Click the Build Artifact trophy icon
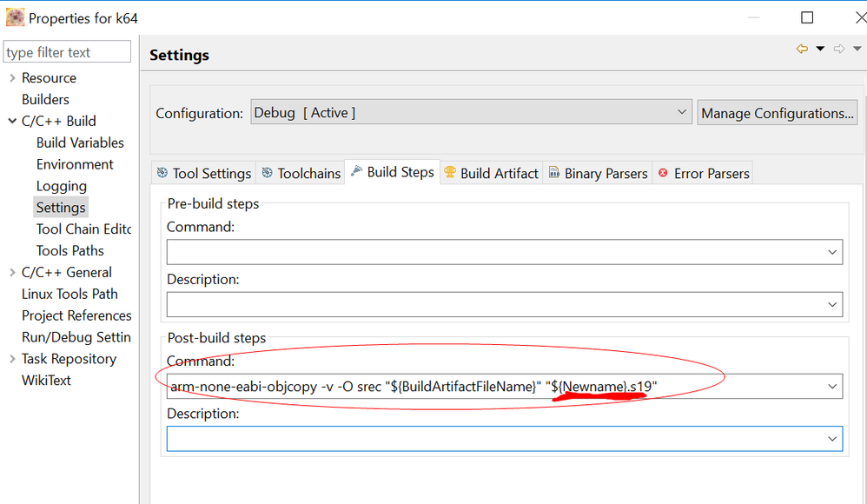The image size is (867, 504). pyautogui.click(x=450, y=173)
